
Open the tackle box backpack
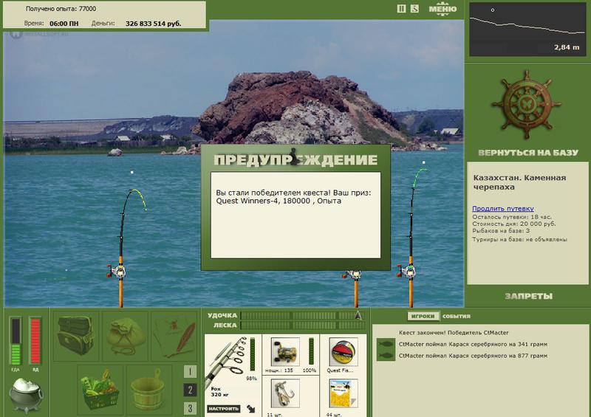click(x=76, y=336)
